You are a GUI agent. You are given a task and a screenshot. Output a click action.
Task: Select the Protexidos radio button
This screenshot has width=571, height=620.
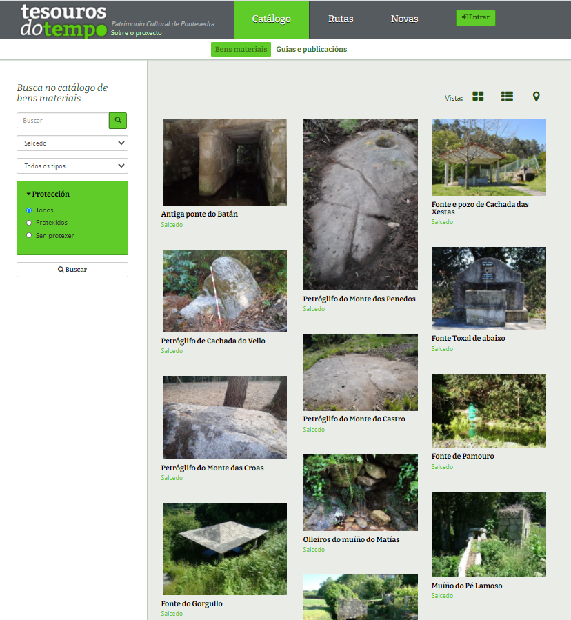point(29,223)
